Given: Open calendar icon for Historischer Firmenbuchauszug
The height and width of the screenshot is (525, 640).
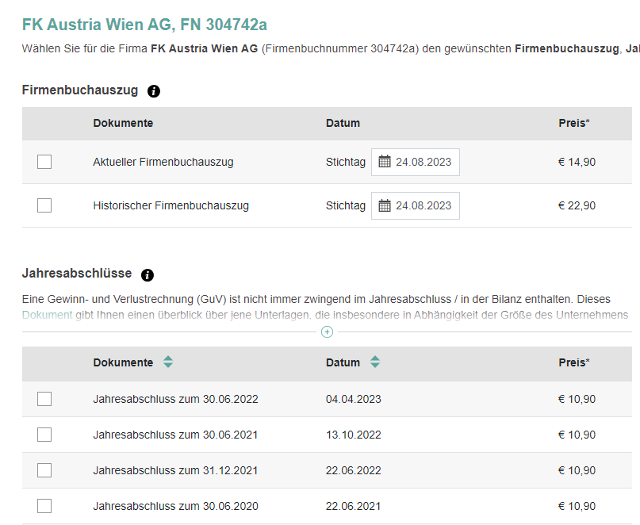Looking at the screenshot, I should click(x=385, y=205).
